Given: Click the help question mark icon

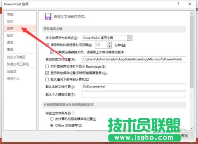Looking at the screenshot, I should (178, 4).
